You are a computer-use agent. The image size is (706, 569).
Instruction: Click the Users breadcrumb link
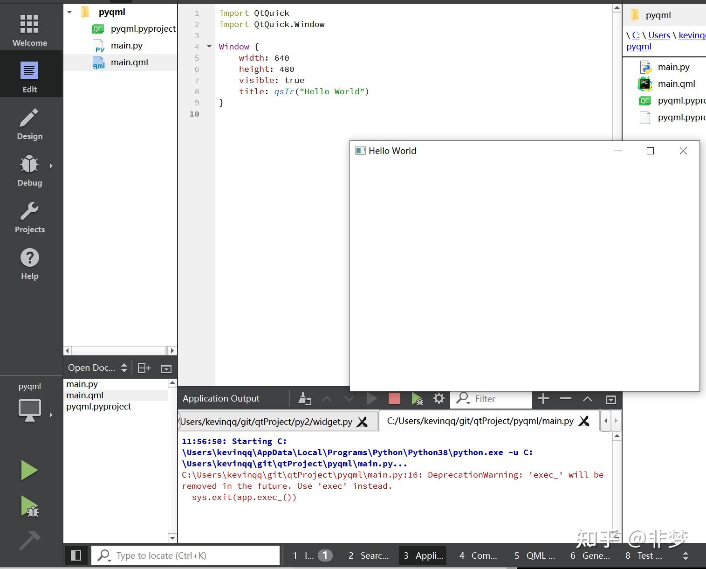coord(659,35)
